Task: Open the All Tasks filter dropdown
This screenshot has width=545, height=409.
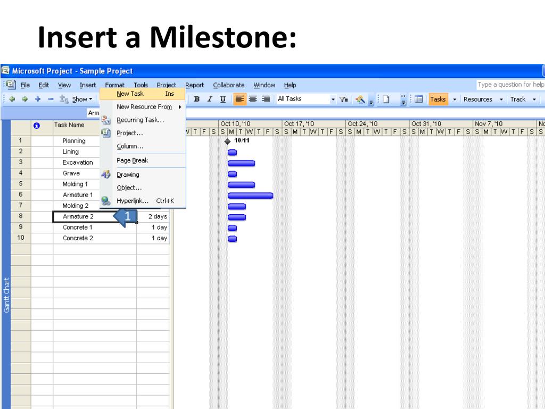Action: (333, 100)
